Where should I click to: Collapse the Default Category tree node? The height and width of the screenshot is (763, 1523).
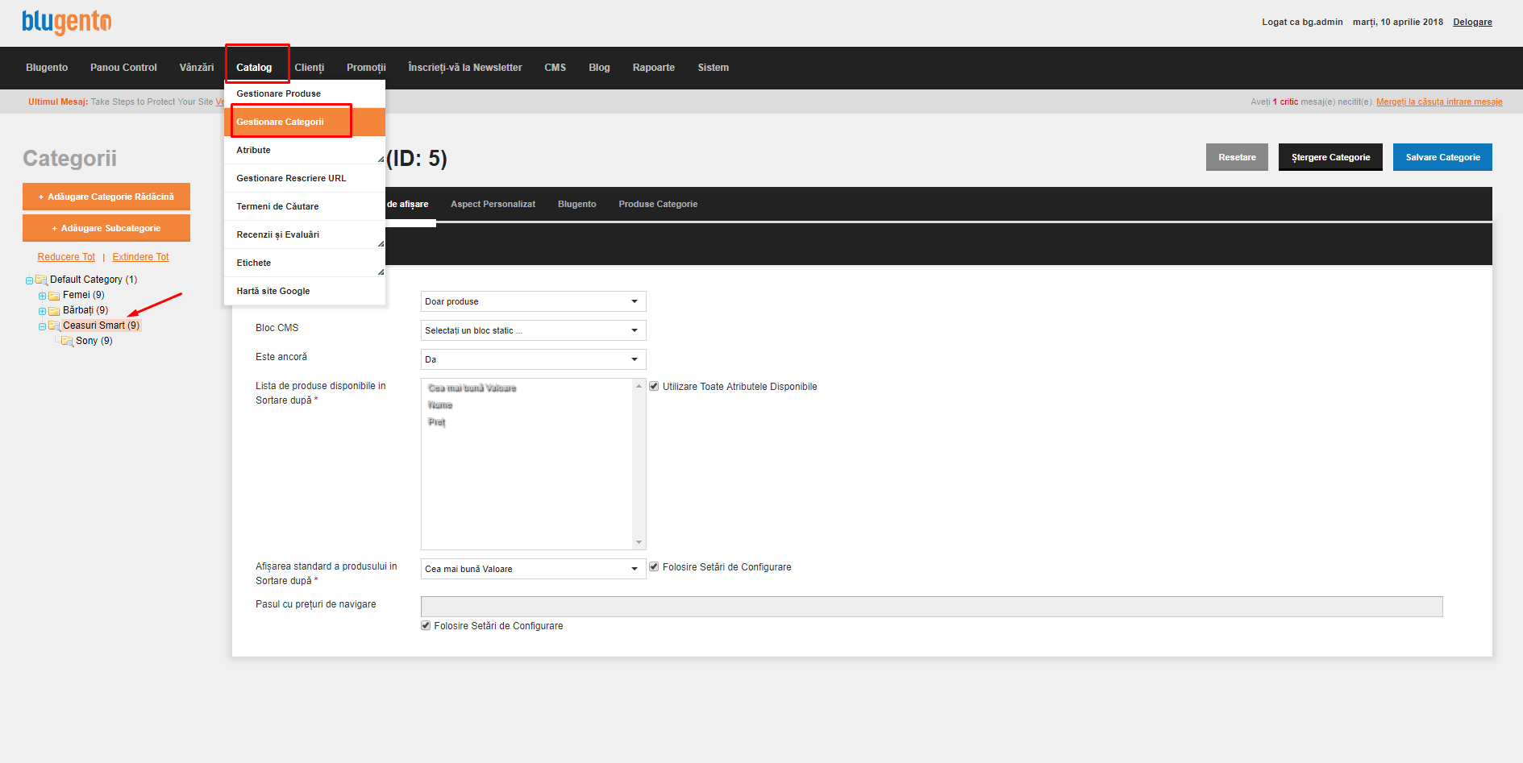[29, 280]
